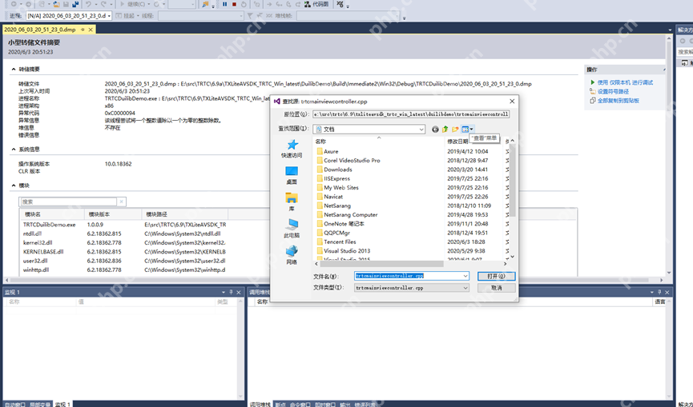The height and width of the screenshot is (407, 693).
Task: Sort file list by Name column header
Action: [x=379, y=142]
